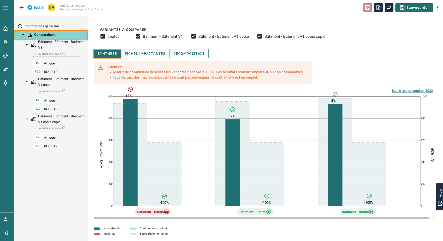Click the logout icon in sidebar
The image size is (443, 241).
[x=5, y=233]
